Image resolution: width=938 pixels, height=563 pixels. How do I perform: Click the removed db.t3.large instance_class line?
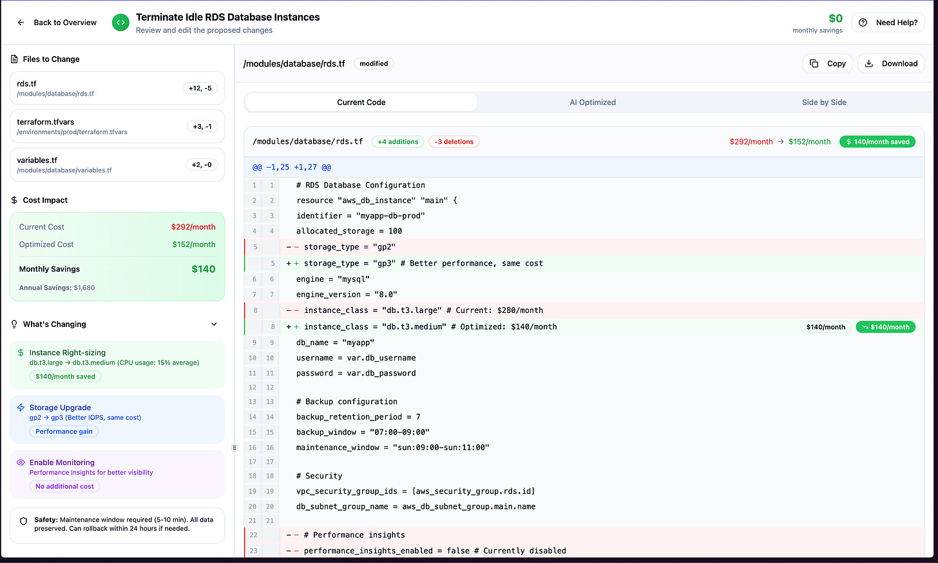(584, 310)
